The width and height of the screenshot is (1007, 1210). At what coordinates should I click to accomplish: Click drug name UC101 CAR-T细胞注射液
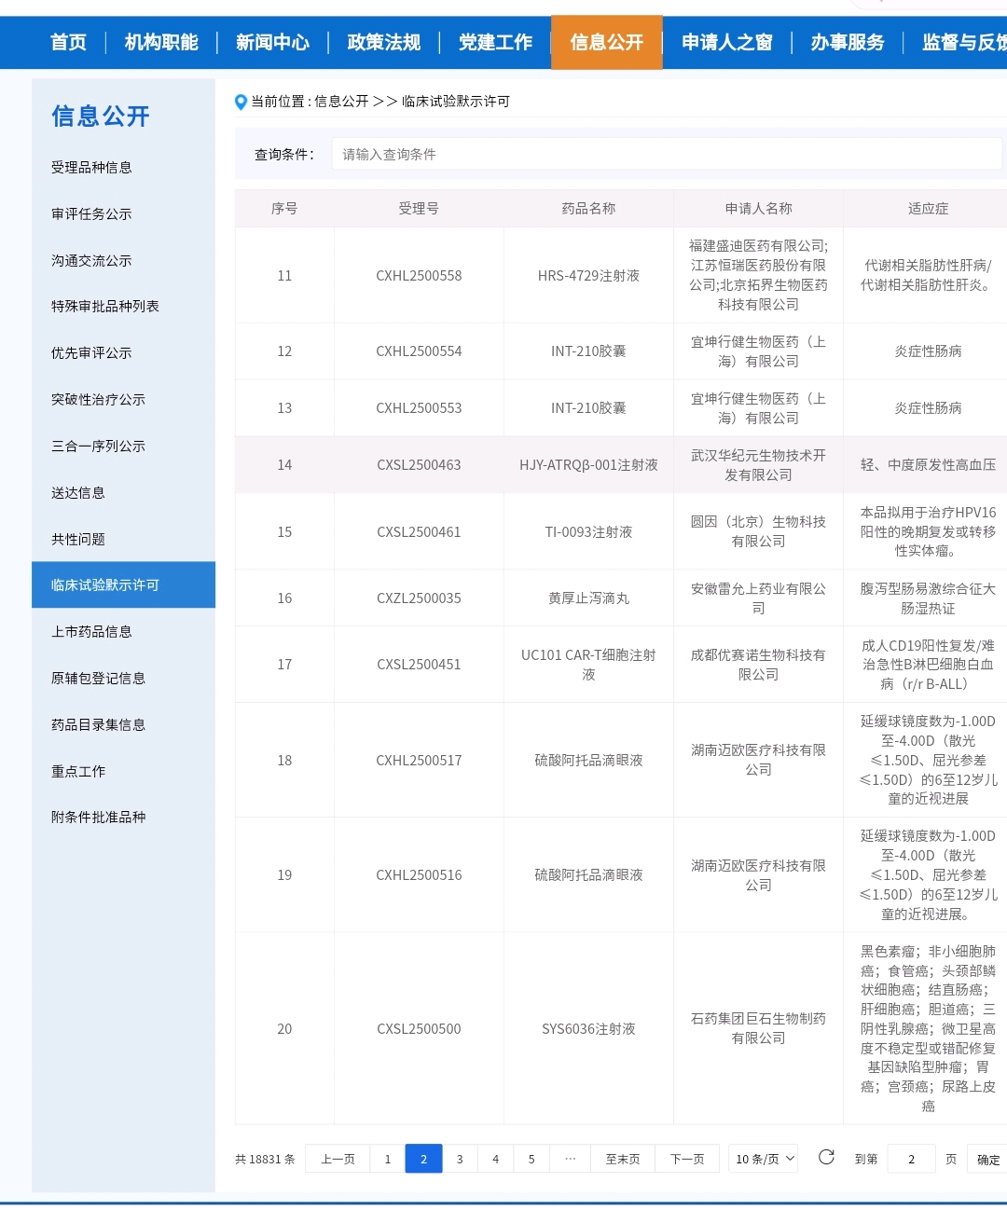(588, 665)
